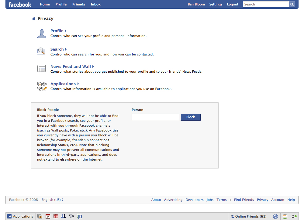Click the Applications privacy icon cluster

coord(42,86)
